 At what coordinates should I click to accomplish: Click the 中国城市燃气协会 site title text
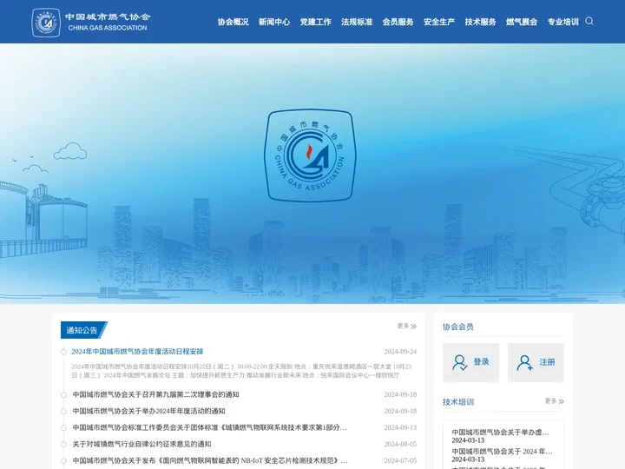pyautogui.click(x=108, y=17)
